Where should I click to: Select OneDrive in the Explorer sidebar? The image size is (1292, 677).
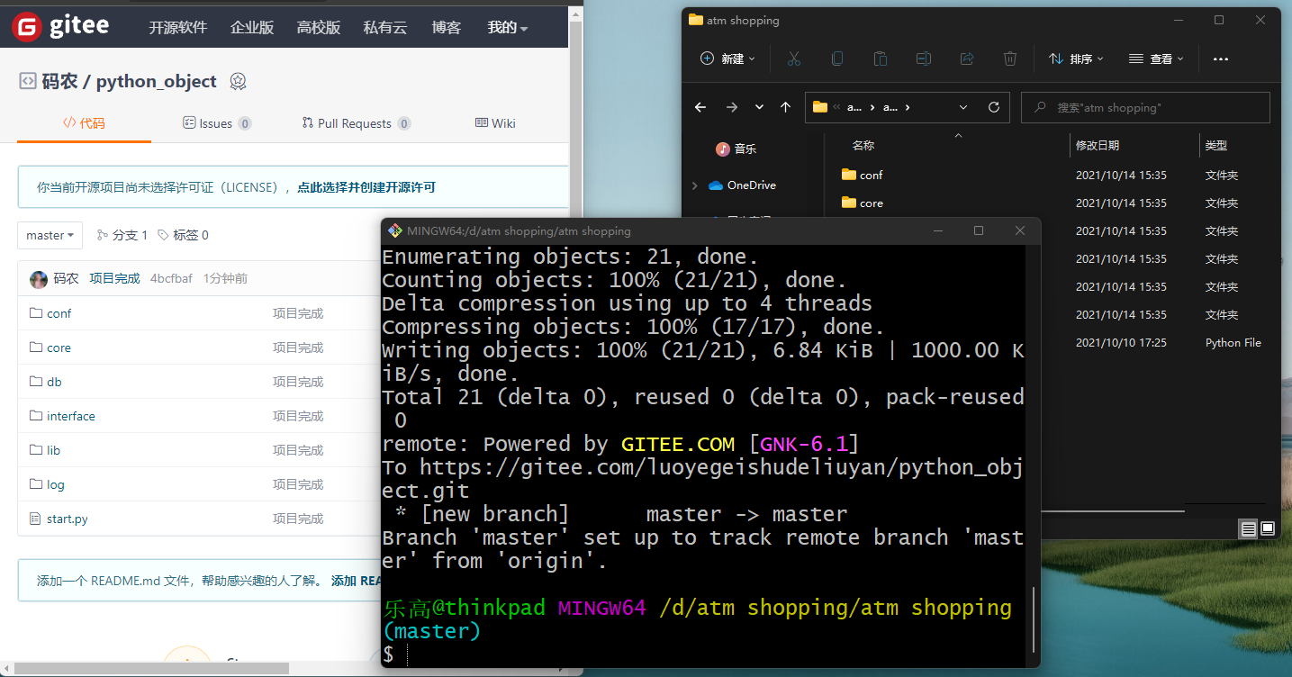pyautogui.click(x=742, y=185)
